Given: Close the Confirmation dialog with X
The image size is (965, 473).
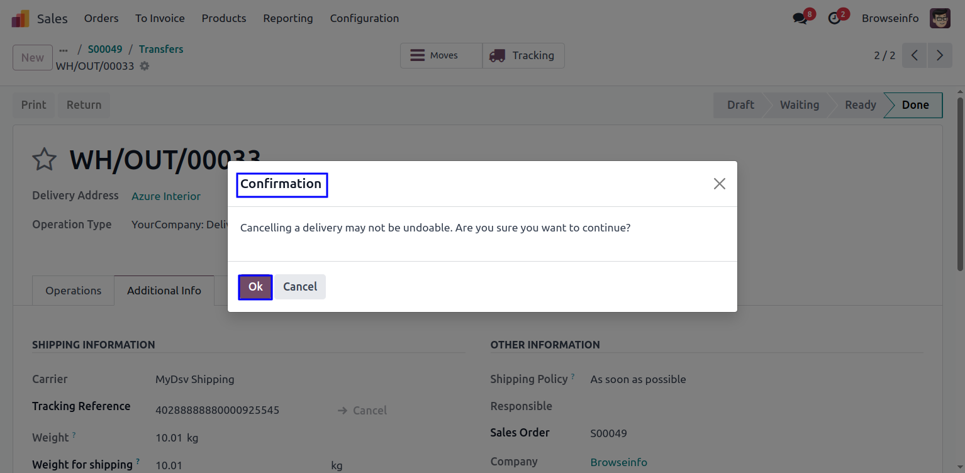Looking at the screenshot, I should (720, 184).
